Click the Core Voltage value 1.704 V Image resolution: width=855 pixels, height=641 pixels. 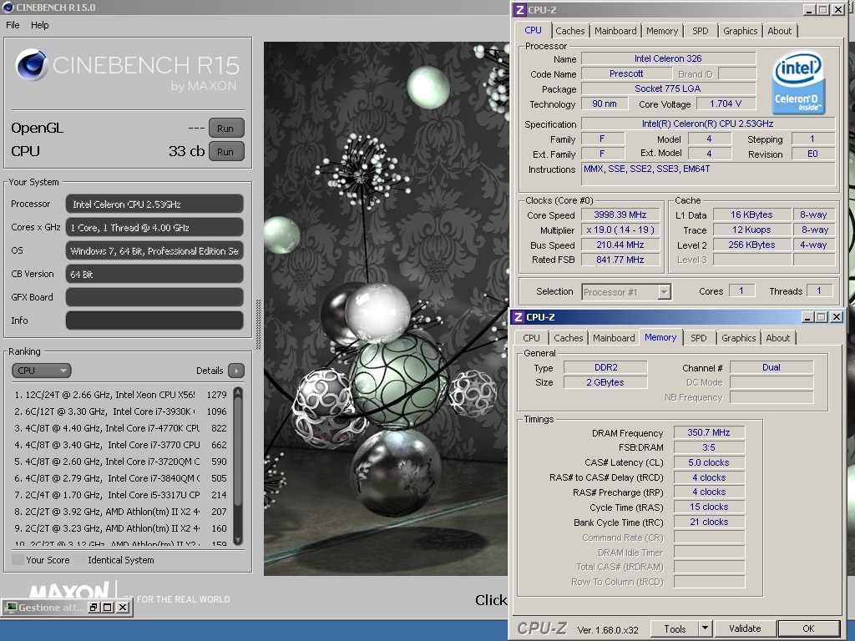click(726, 103)
